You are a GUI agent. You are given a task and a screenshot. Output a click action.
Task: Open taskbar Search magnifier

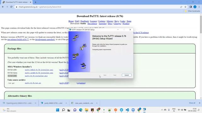63,110
